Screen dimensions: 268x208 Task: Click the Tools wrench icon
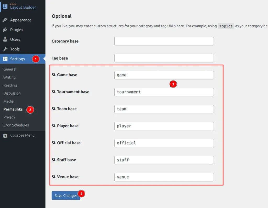(x=5, y=49)
